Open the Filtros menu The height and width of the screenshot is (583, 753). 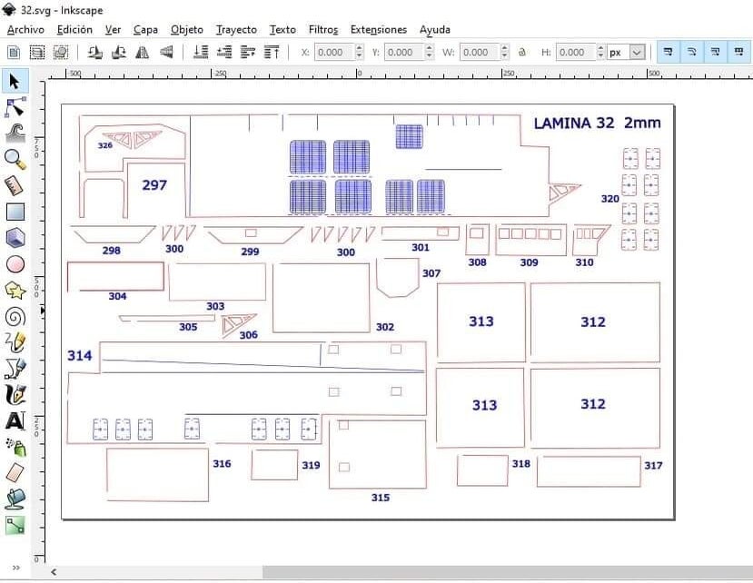(323, 29)
